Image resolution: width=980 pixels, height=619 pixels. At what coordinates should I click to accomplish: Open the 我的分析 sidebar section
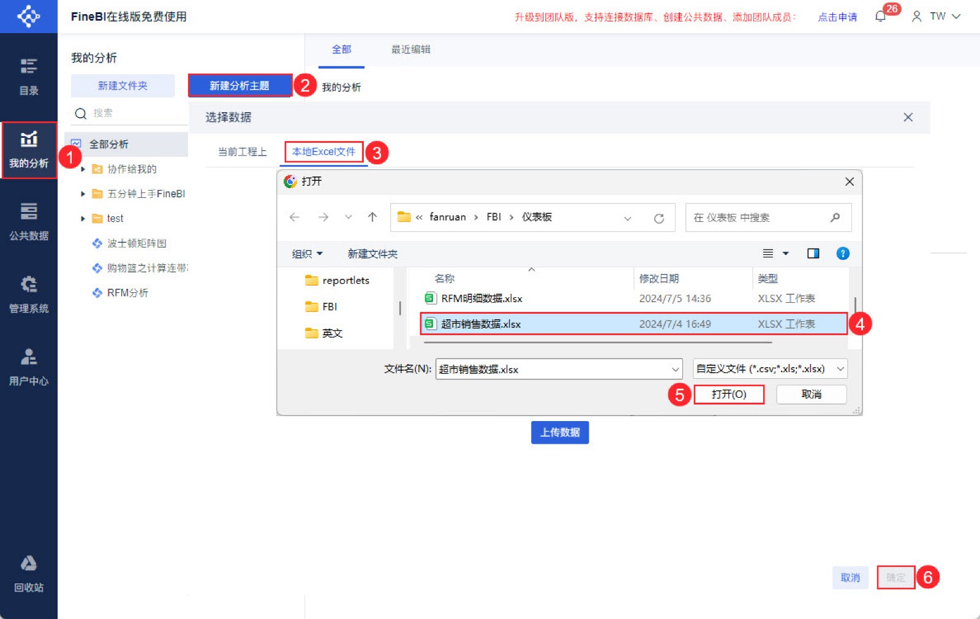coord(29,150)
